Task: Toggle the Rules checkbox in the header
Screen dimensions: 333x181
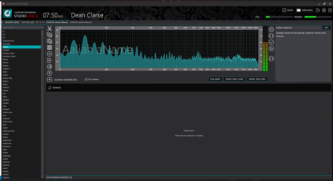Action: (284, 10)
